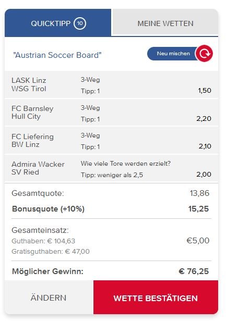Click the 1,50 odds value
Viewport: 226px width, 322px height.
[x=205, y=91]
